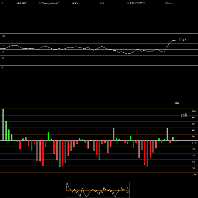Click the -12 label in mini chart
198x198 pixels.
[x=128, y=192]
